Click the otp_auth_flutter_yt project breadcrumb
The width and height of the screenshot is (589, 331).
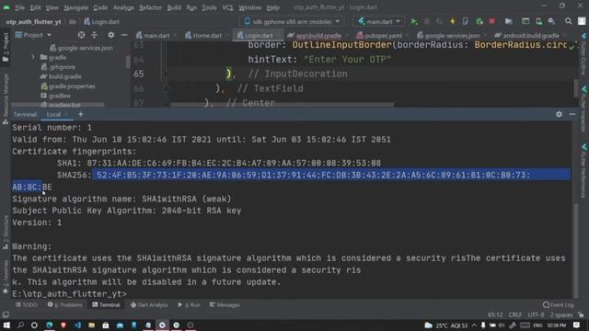[x=33, y=22]
